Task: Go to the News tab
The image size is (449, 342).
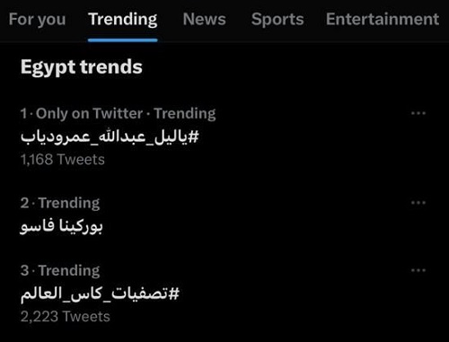Action: (205, 20)
